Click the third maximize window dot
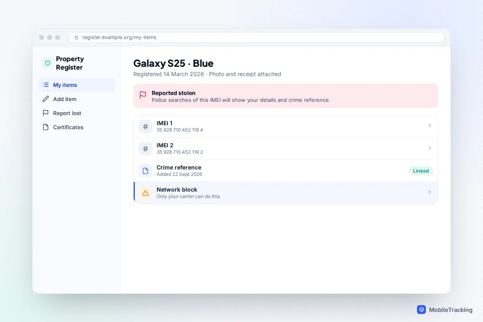 click(x=58, y=37)
